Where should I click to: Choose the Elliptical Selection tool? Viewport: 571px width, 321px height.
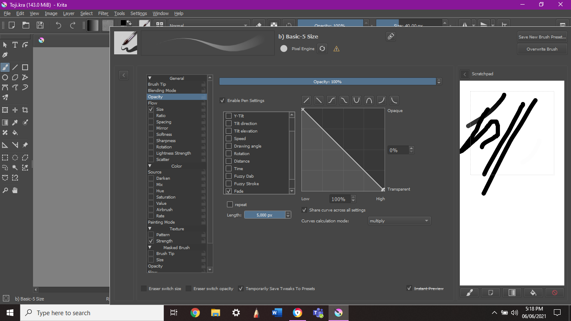(15, 158)
